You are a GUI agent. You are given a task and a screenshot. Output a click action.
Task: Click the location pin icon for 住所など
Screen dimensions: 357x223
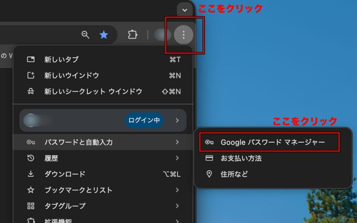point(209,174)
